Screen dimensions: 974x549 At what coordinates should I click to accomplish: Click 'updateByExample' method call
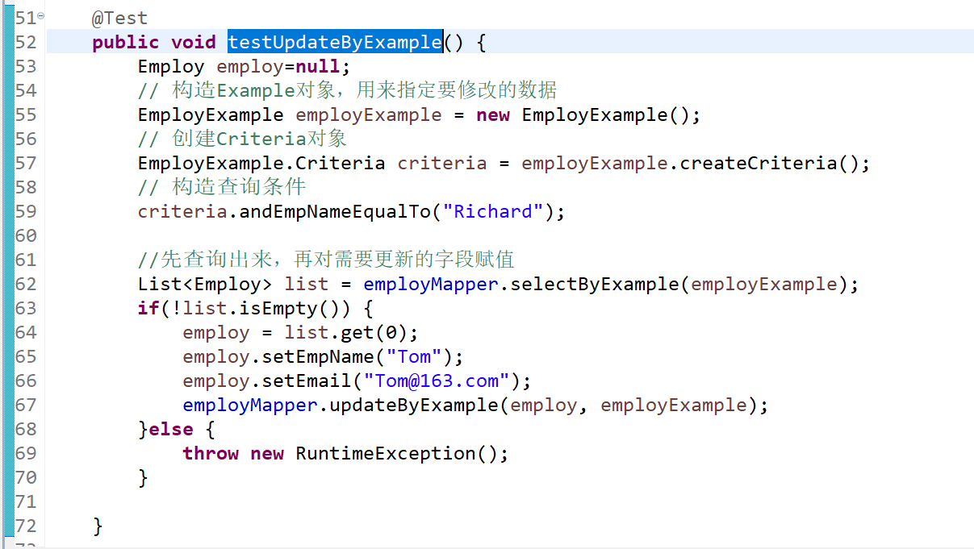click(x=414, y=405)
